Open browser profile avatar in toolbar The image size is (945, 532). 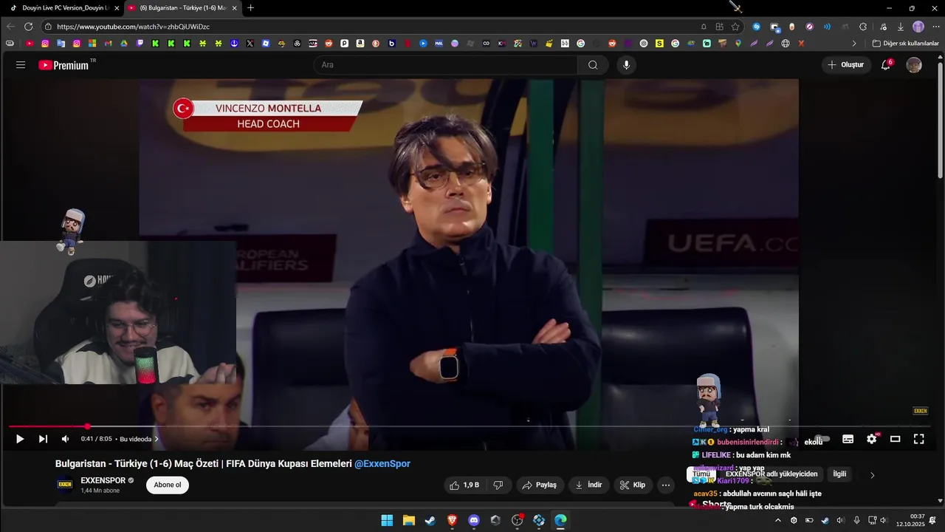coord(918,27)
